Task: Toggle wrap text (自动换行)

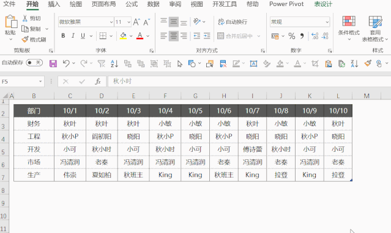Action: pos(233,22)
